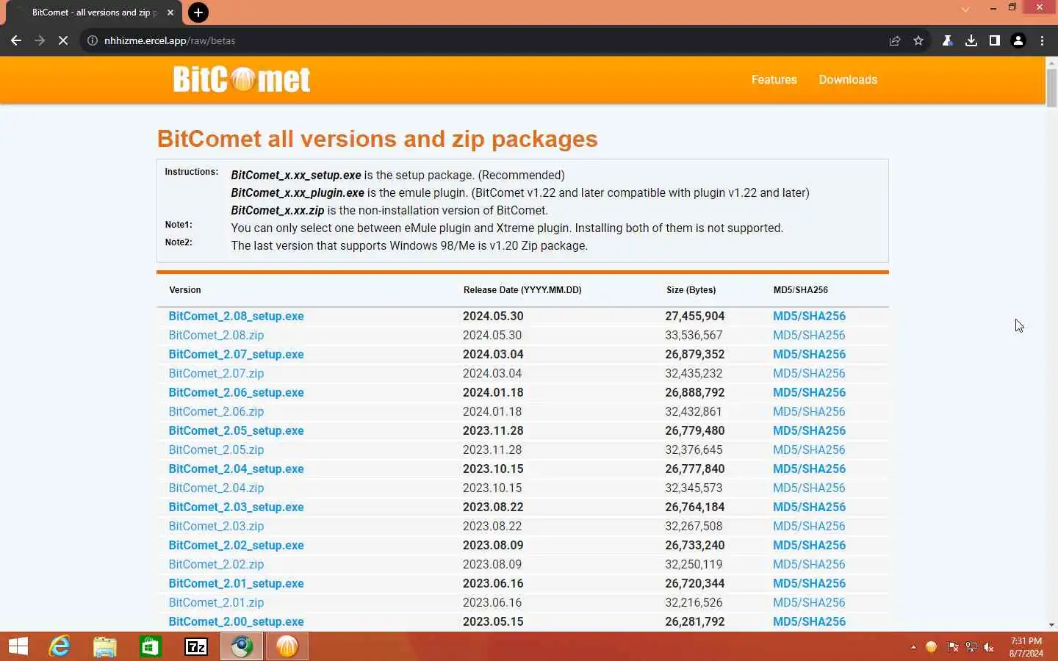Download BitComet_2.05_setup.exe
Screen dimensions: 1058x661
tap(236, 430)
